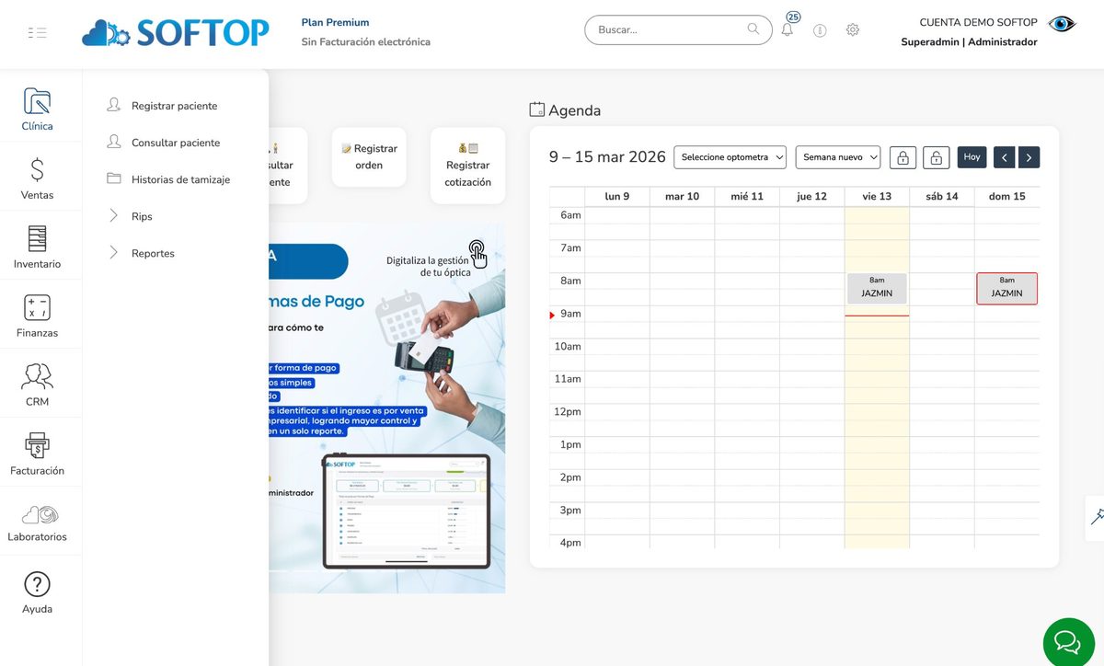
Task: Select Registrar paciente menu item
Action: (x=174, y=106)
